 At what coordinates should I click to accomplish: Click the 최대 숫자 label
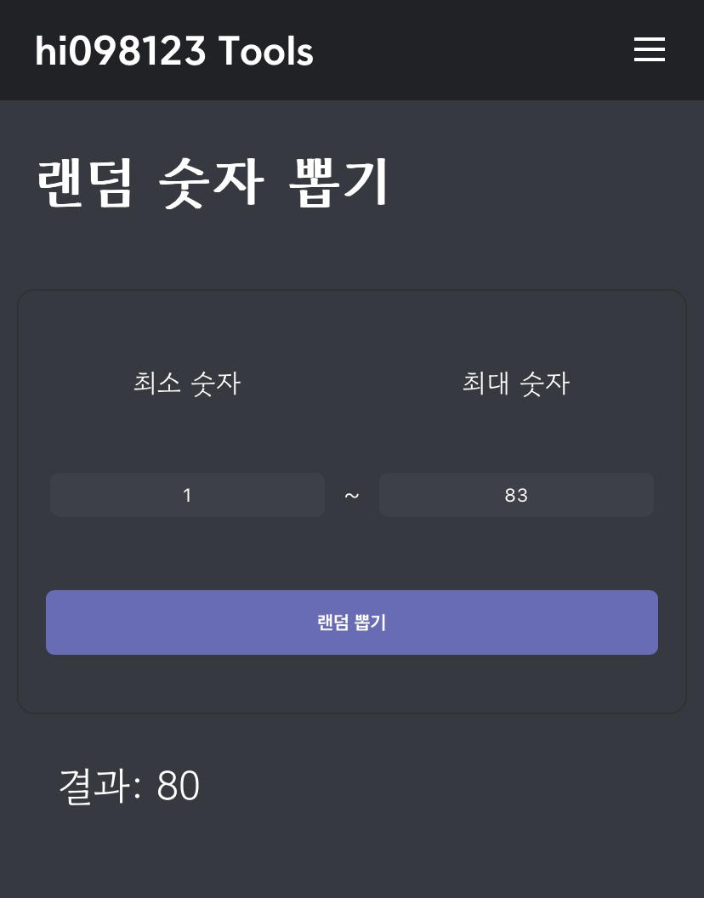point(516,384)
